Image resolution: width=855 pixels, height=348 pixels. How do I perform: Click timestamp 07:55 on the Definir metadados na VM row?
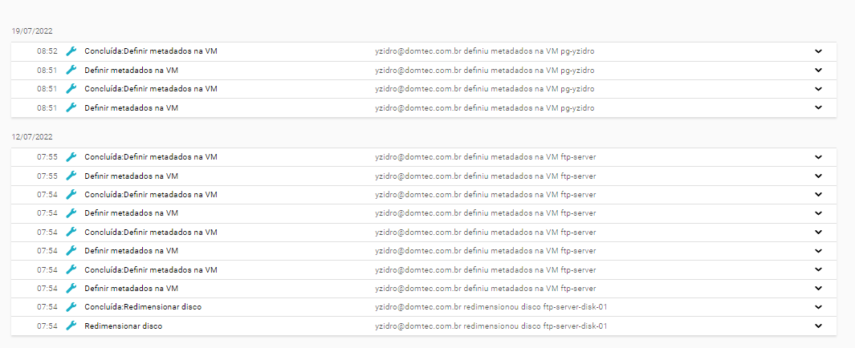pos(47,176)
